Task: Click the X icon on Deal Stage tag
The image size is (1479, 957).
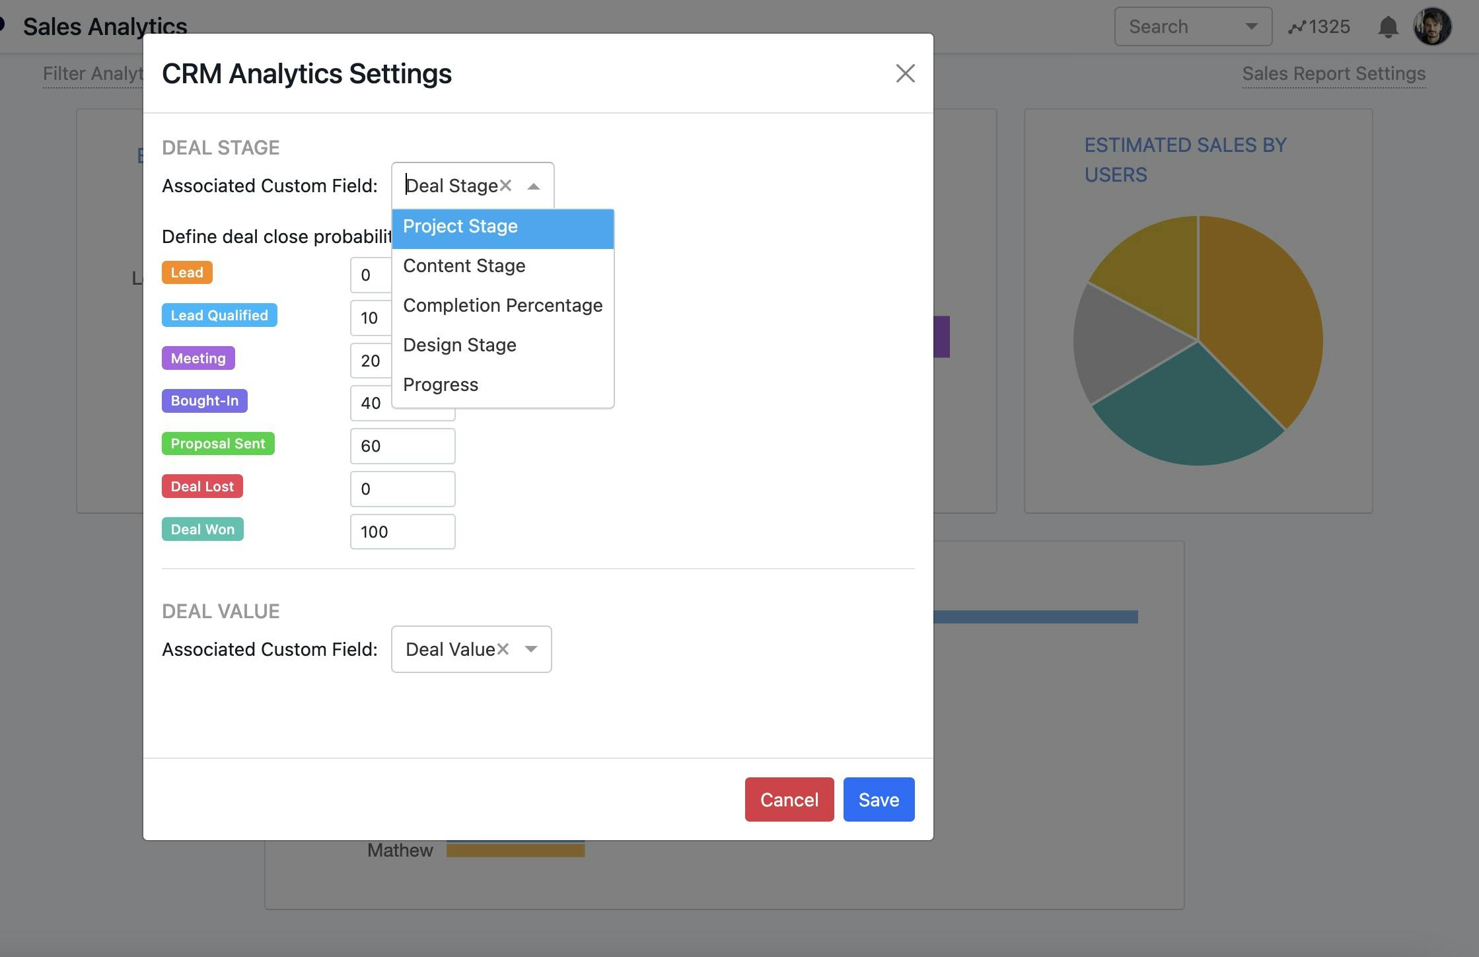Action: tap(505, 184)
